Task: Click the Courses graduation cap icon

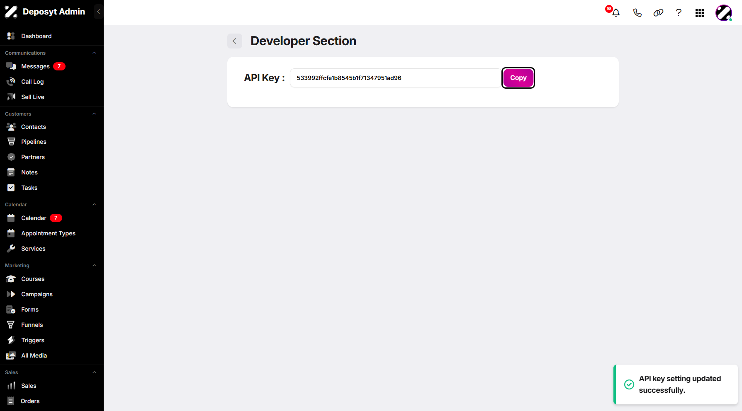Action: point(11,279)
